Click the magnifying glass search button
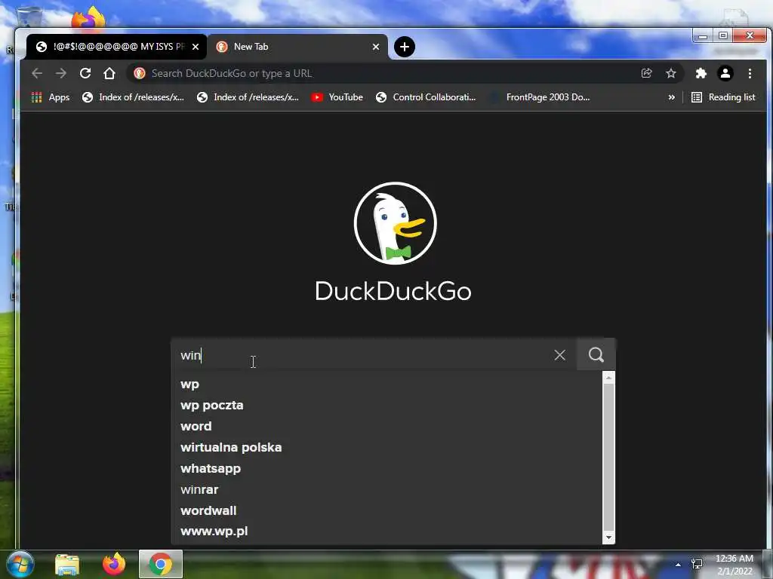This screenshot has height=579, width=773. click(596, 354)
